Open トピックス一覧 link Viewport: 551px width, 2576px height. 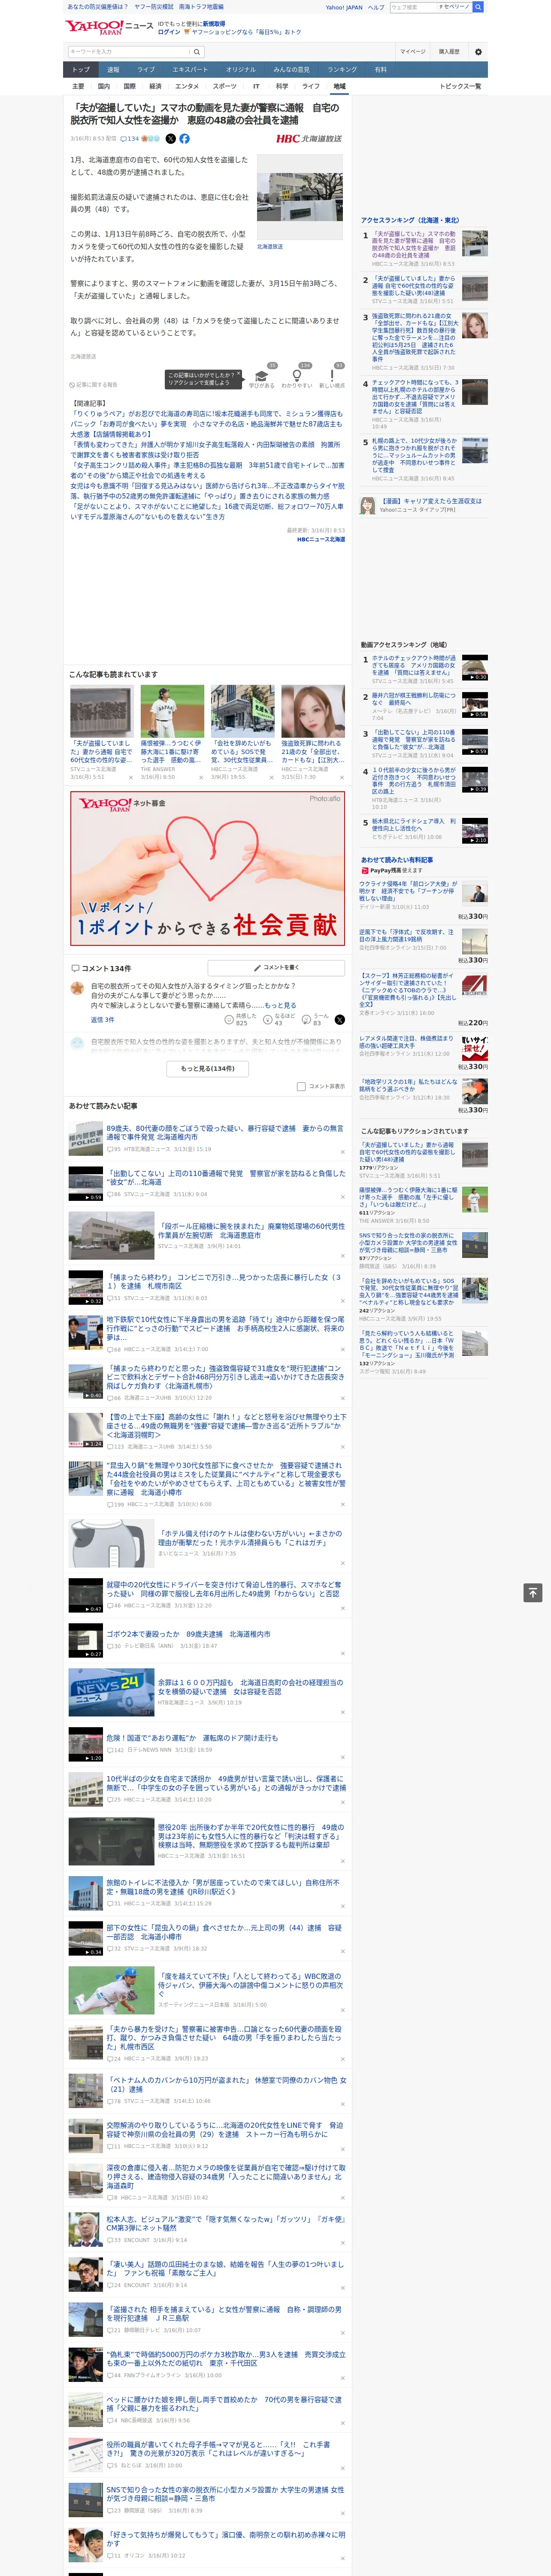[x=460, y=86]
